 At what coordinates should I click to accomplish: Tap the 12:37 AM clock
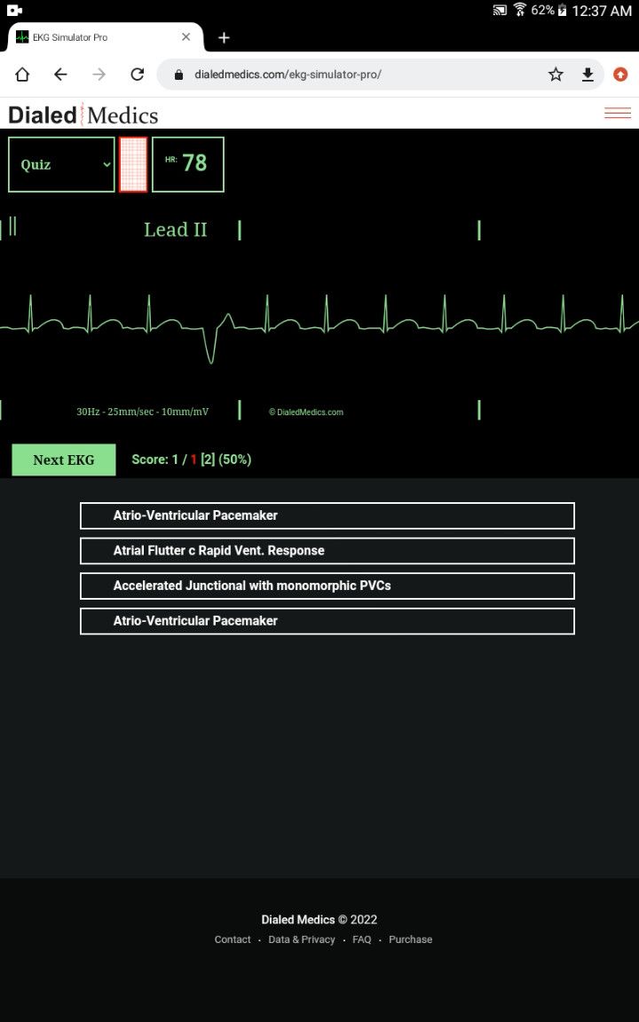(x=602, y=11)
